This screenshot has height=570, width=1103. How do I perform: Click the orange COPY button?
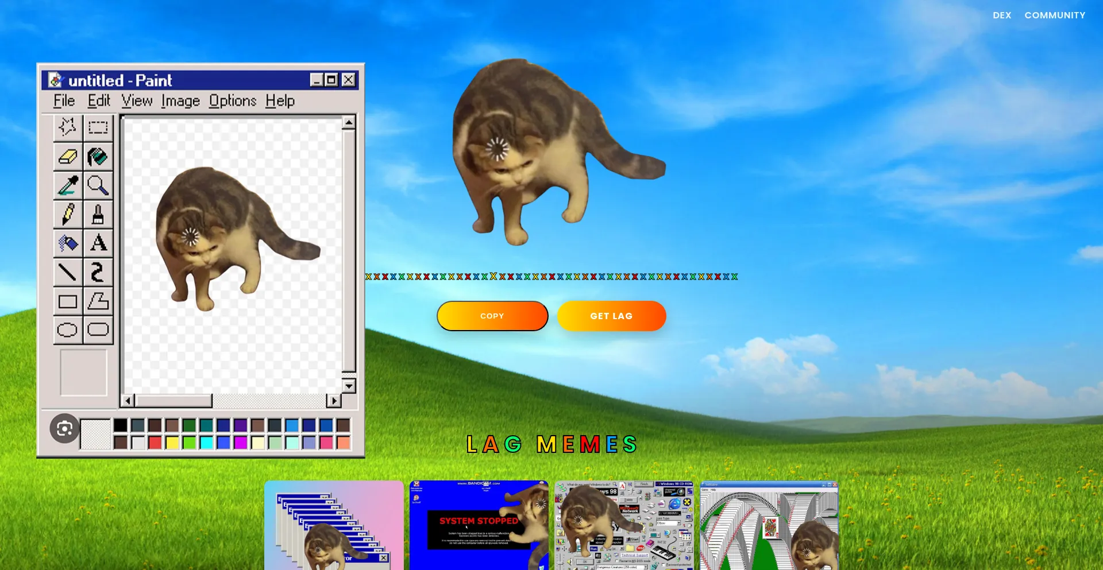click(492, 316)
